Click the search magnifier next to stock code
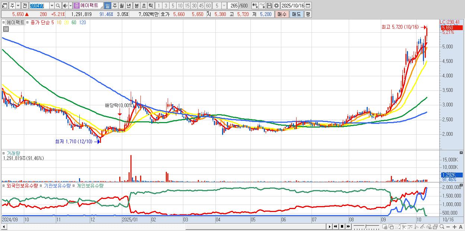 (x=58, y=6)
